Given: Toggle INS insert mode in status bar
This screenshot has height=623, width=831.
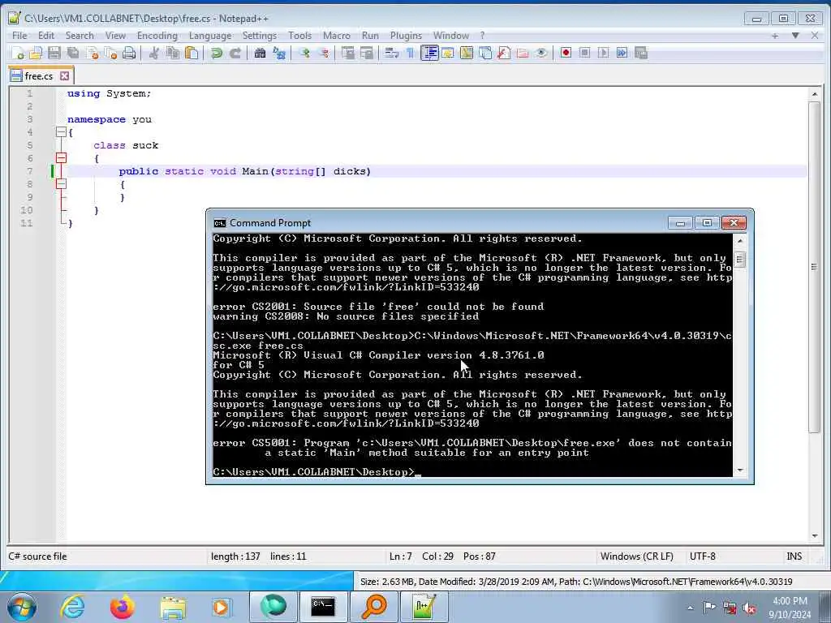Looking at the screenshot, I should [794, 556].
